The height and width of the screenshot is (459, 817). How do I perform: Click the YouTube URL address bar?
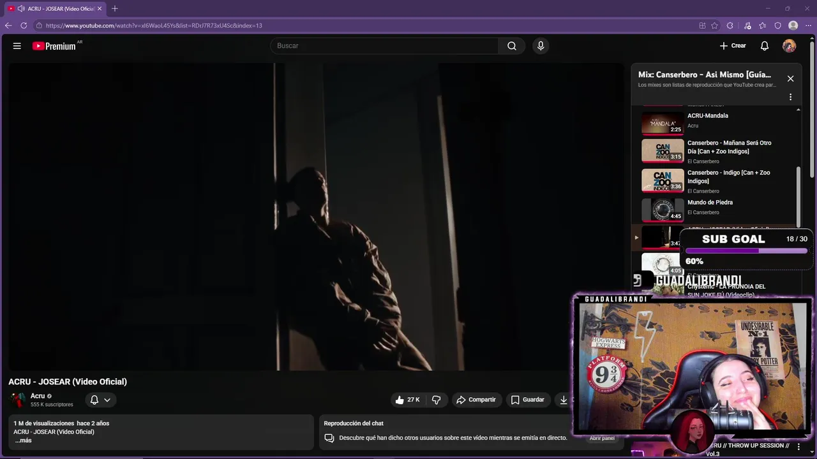[x=154, y=25]
